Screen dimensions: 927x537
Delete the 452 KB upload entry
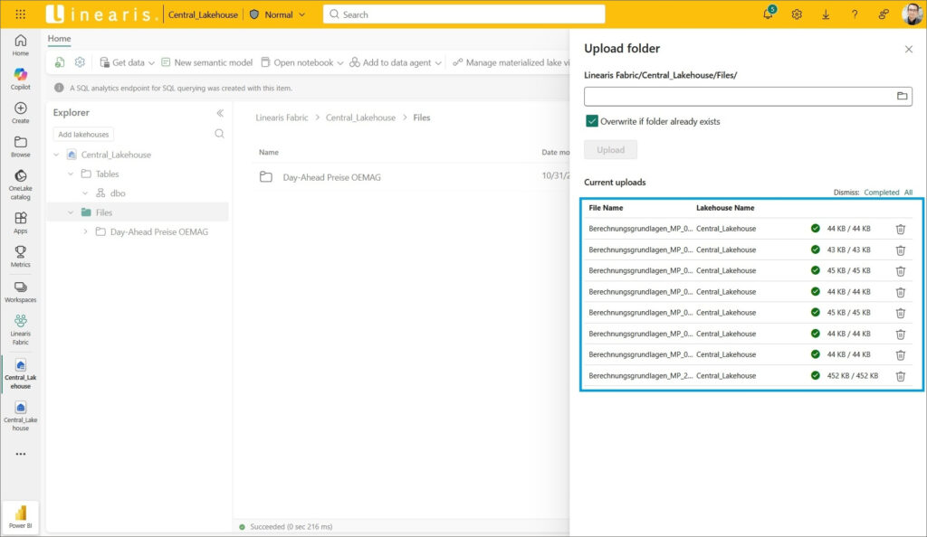900,376
